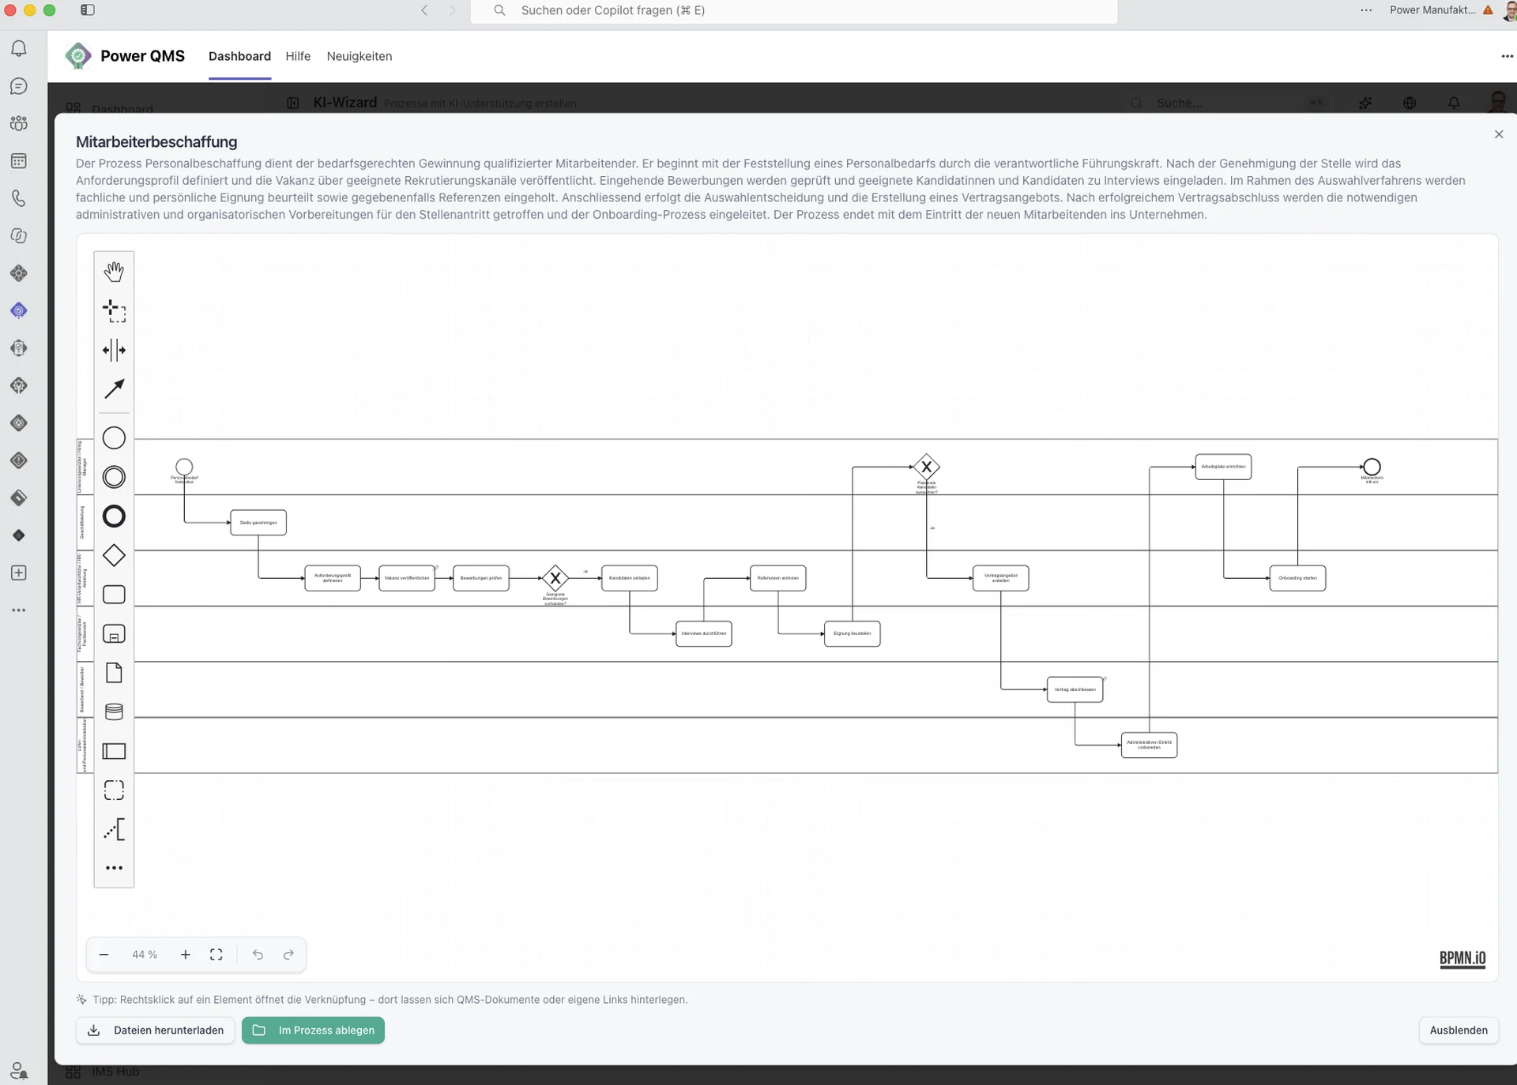Click Im Prozess ablegen button

coord(313,1031)
